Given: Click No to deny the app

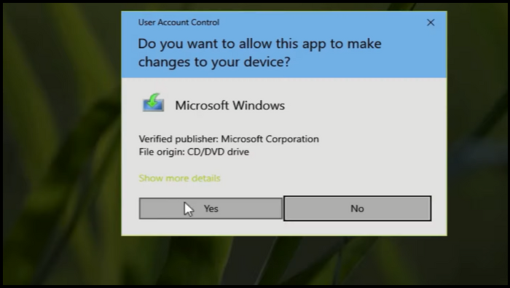Looking at the screenshot, I should pyautogui.click(x=358, y=209).
